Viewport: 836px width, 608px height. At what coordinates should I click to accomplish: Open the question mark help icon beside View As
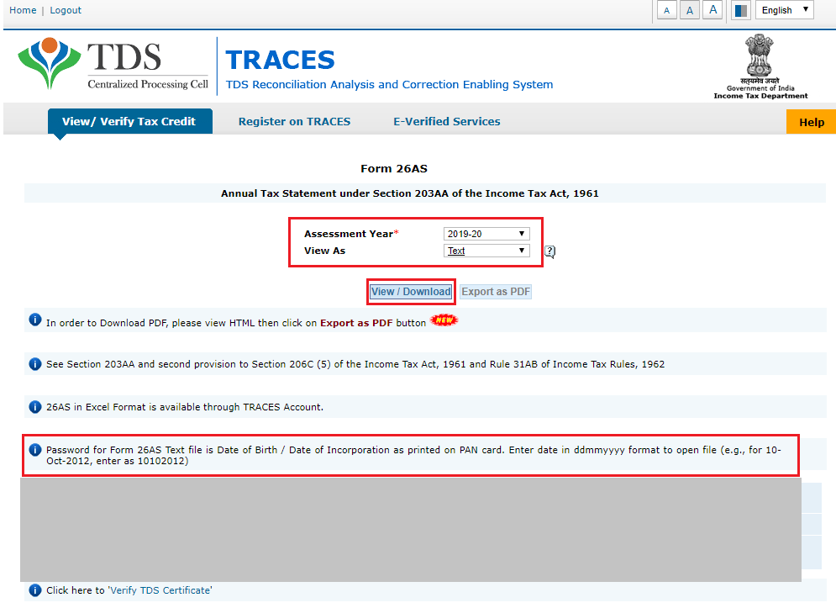click(x=549, y=251)
